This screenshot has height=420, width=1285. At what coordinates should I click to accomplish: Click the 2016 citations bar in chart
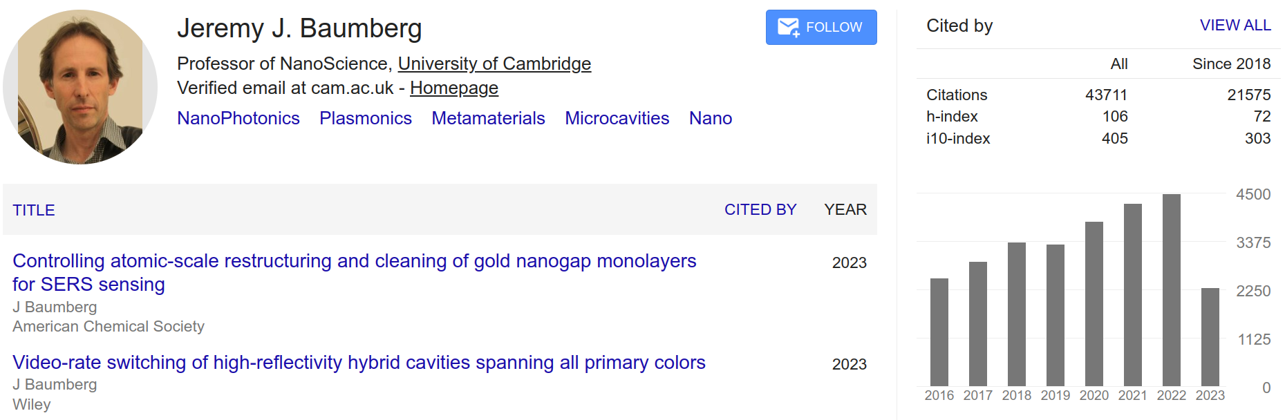939,332
